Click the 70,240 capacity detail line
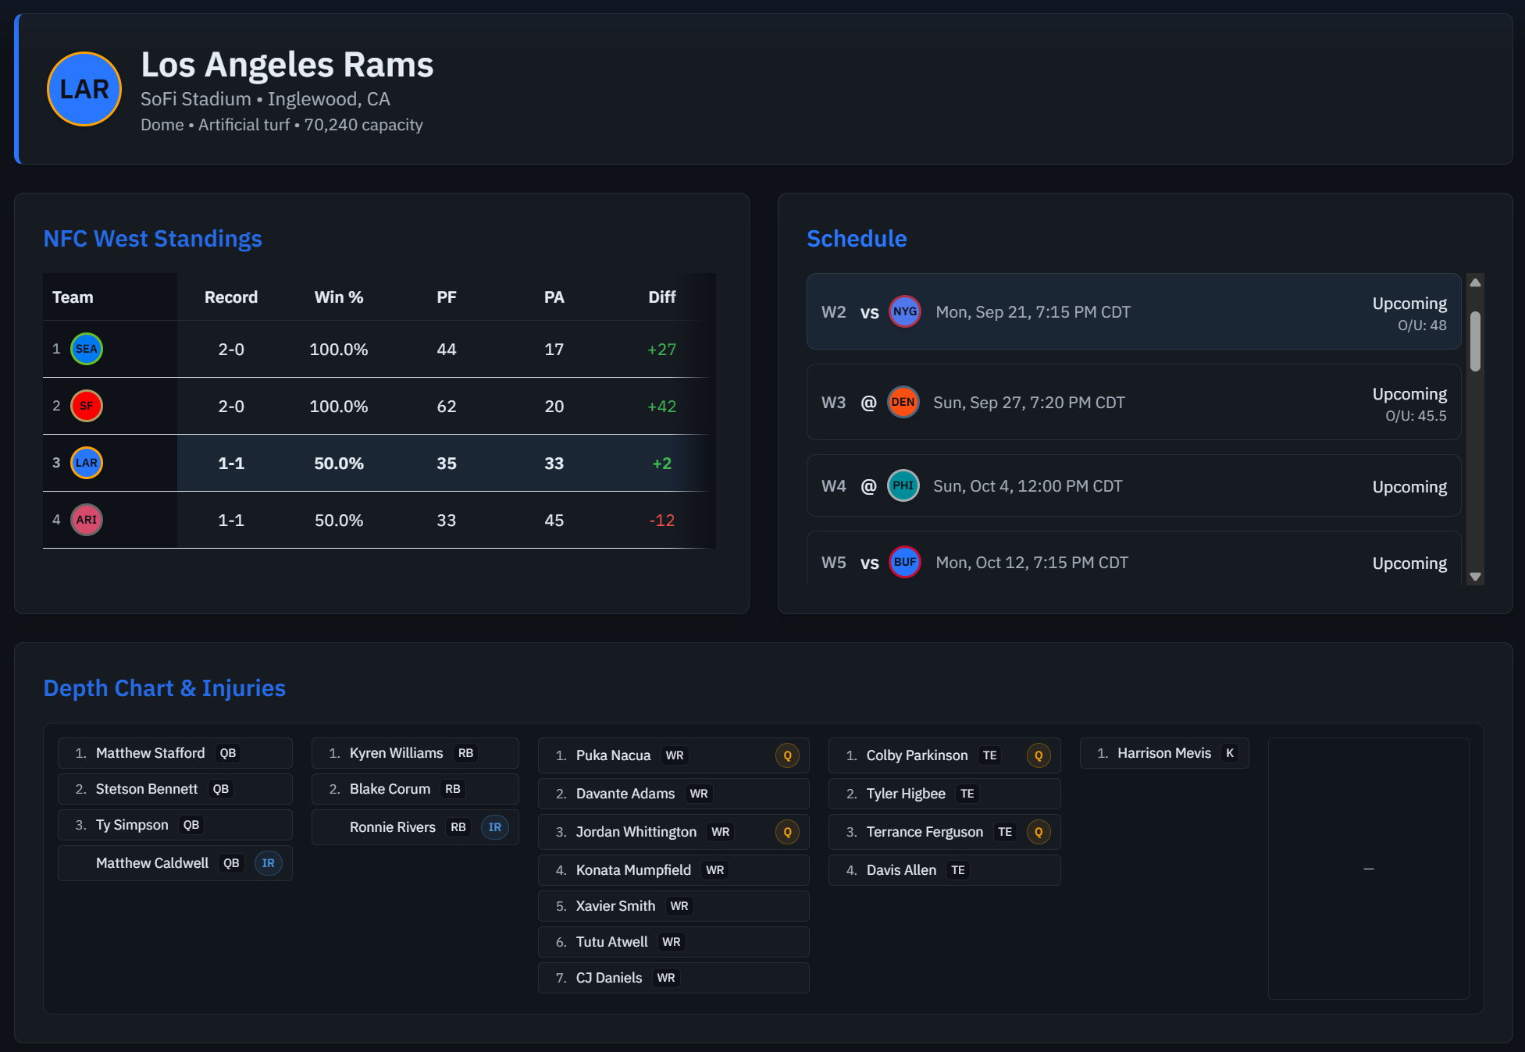 pos(282,125)
